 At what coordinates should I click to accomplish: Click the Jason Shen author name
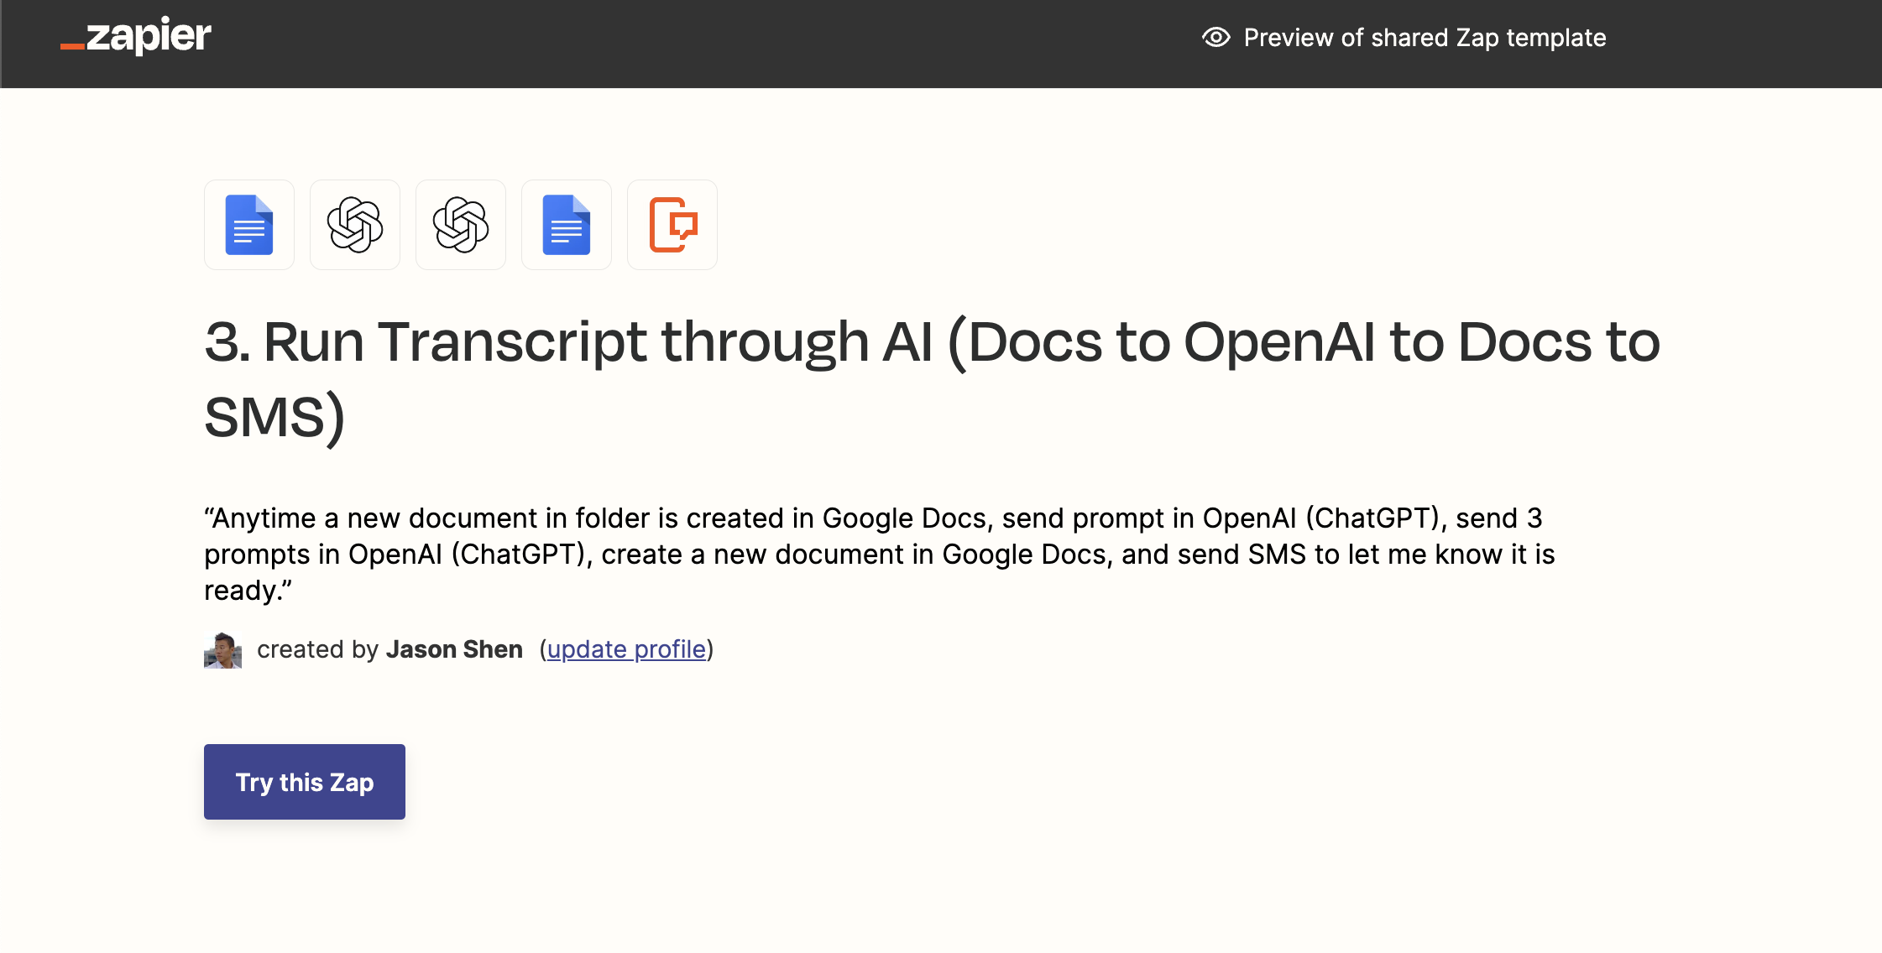tap(454, 649)
